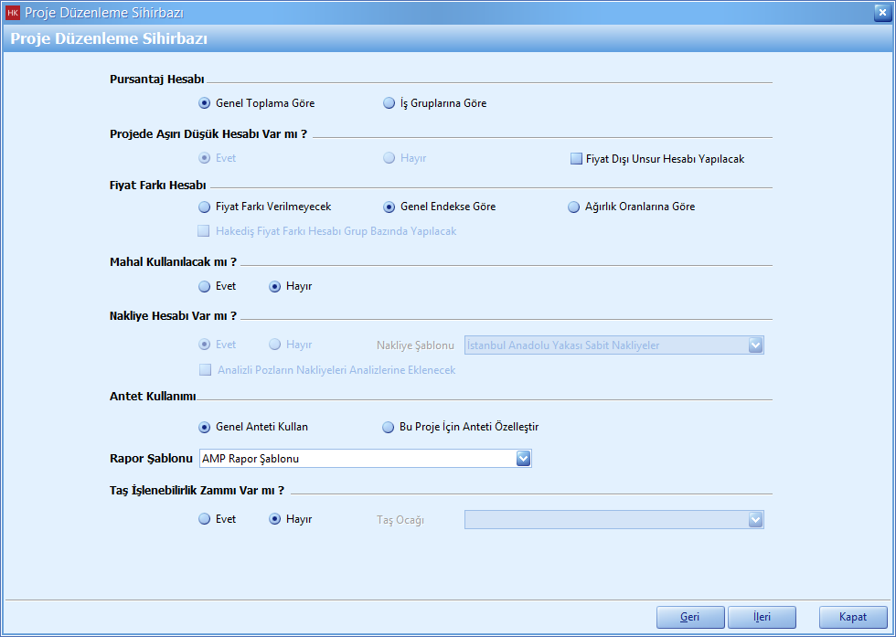The image size is (896, 637).
Task: Choose 'Bu Proje İçin Anteti Özelleştir'
Action: tap(389, 427)
